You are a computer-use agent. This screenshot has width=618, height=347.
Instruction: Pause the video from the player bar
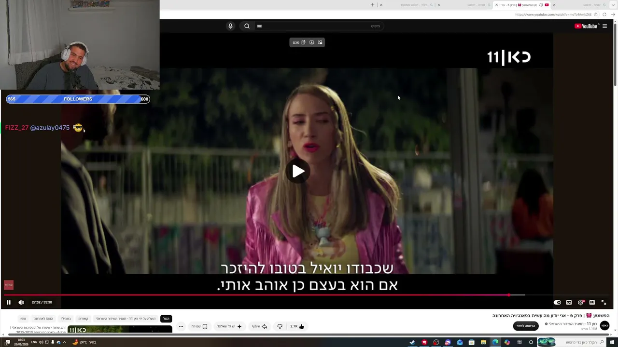pyautogui.click(x=8, y=302)
